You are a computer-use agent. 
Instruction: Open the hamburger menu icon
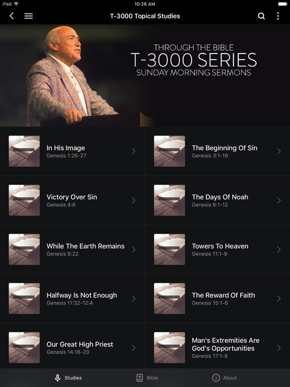click(x=29, y=16)
